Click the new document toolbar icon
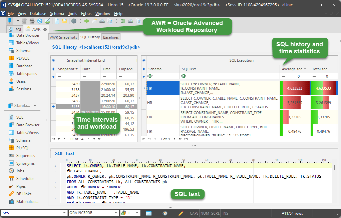The image size is (341, 218). [x=57, y=21]
